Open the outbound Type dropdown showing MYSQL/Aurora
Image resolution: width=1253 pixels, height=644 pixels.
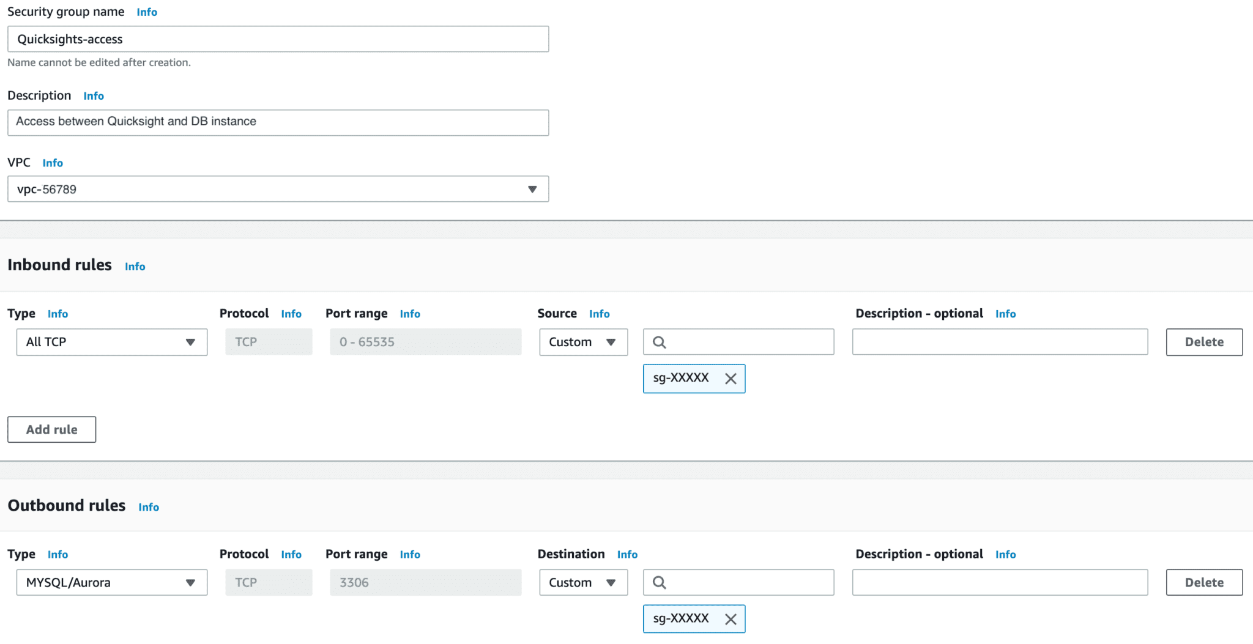pyautogui.click(x=111, y=582)
